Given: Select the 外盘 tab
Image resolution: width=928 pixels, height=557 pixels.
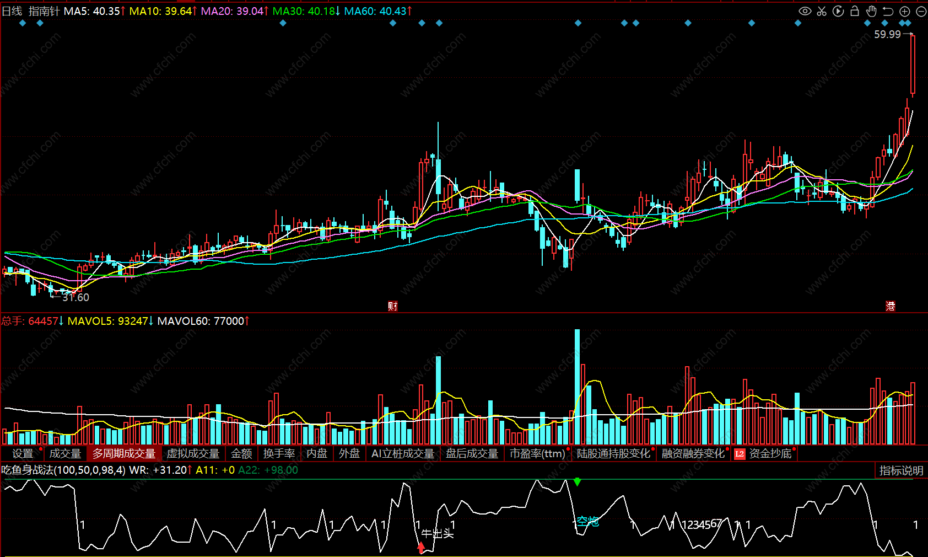Looking at the screenshot, I should [349, 453].
